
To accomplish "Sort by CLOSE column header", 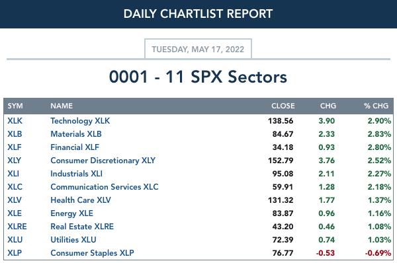I will (283, 106).
